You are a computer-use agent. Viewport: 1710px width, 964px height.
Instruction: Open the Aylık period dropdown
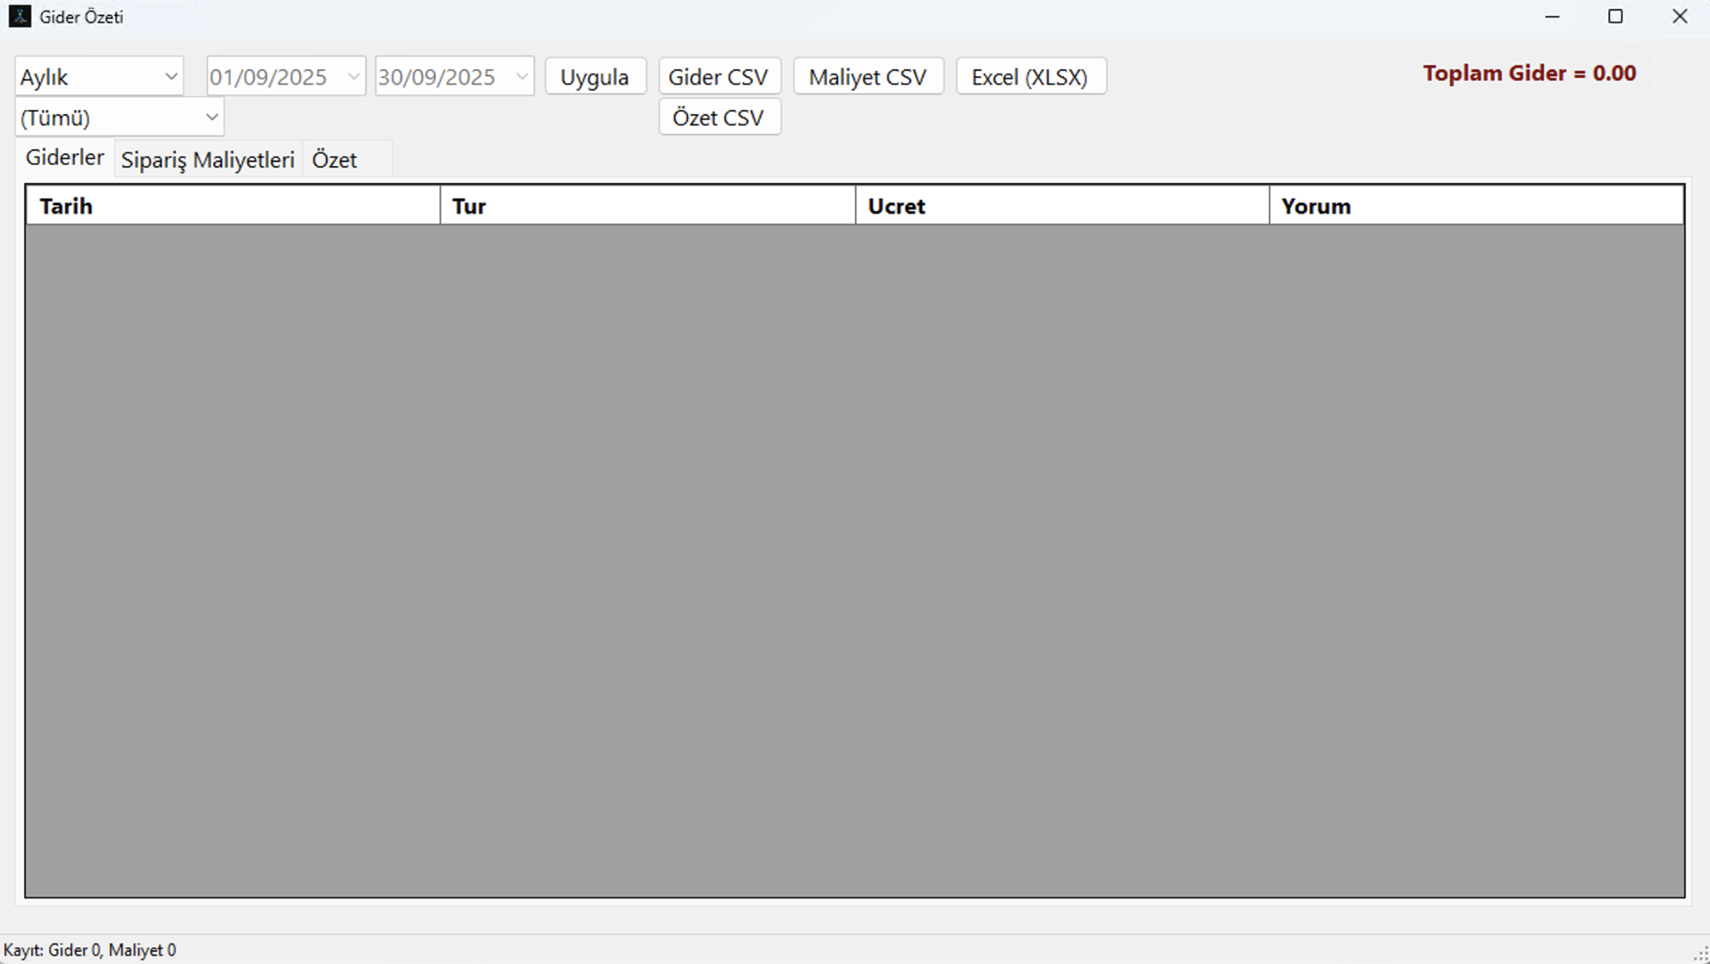pos(99,77)
